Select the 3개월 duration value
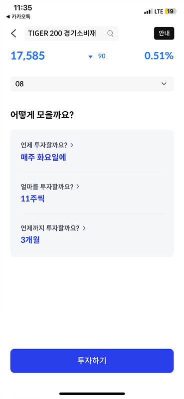 (x=30, y=240)
